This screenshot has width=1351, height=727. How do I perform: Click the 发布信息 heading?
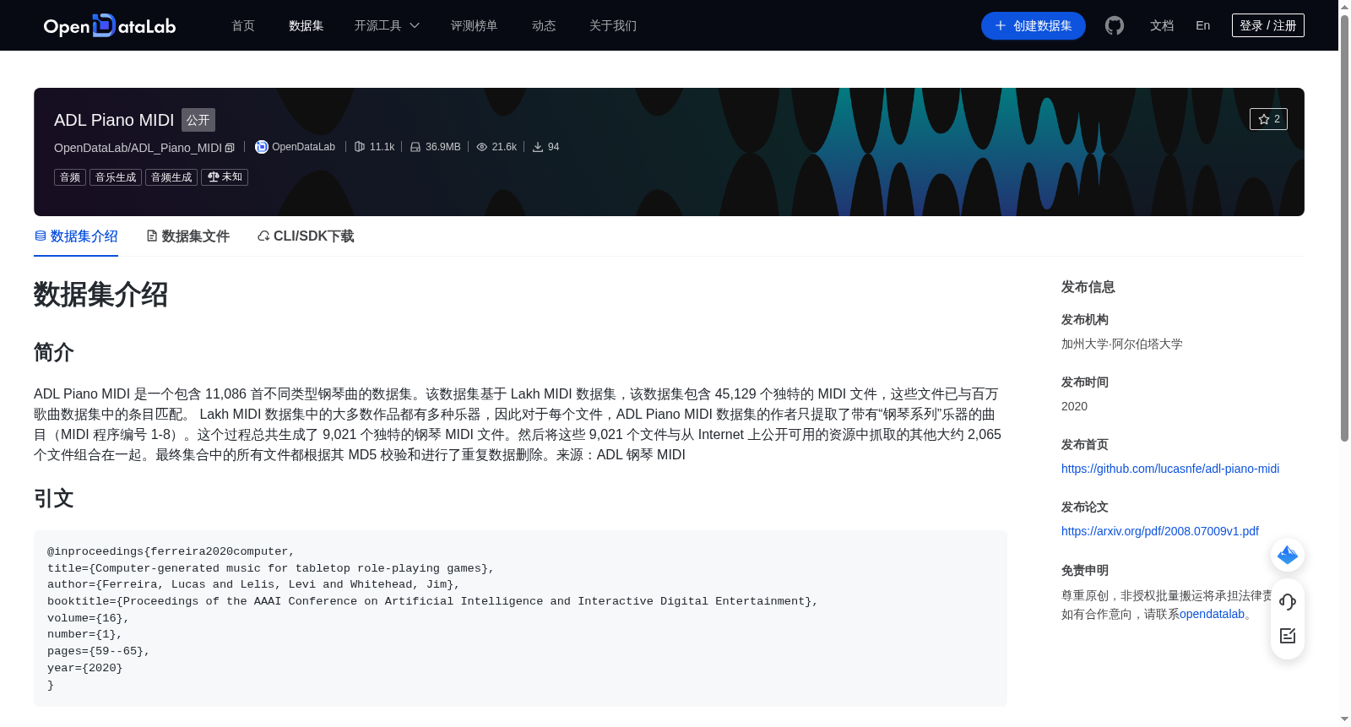1088,287
